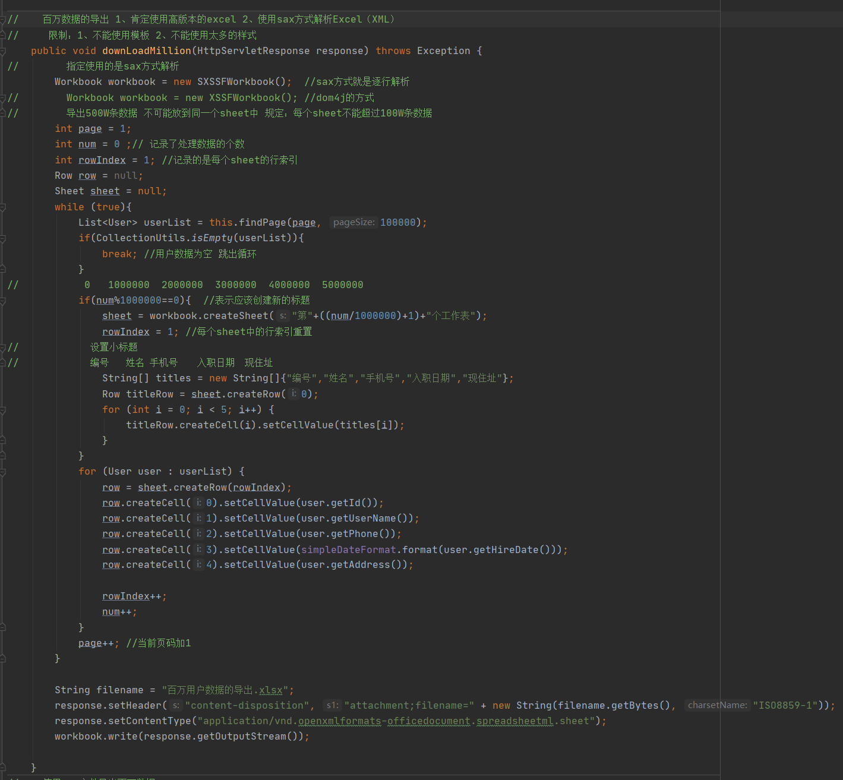Screen dimensions: 843x780
Task: Click the i: hint in sheet.createRow(0)
Action: coord(293,394)
